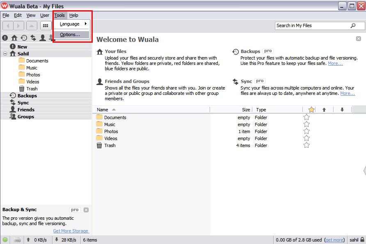Click the lock icon next to sahil
The image size is (366, 244).
(x=362, y=239)
